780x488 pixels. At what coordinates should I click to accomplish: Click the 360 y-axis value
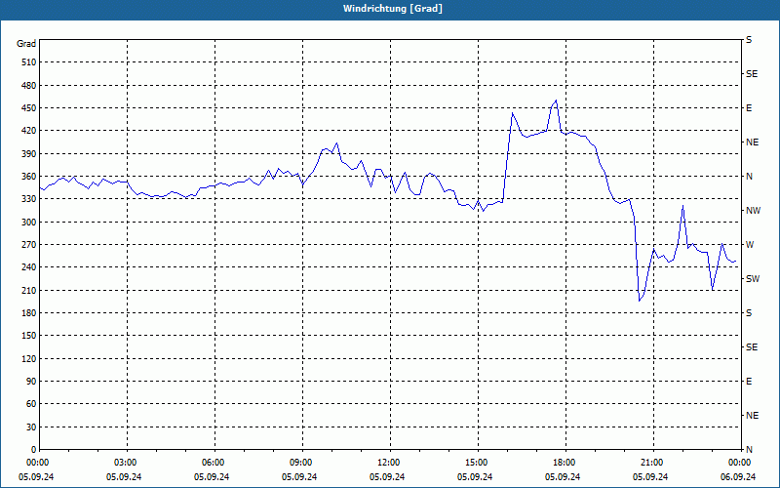(x=29, y=177)
